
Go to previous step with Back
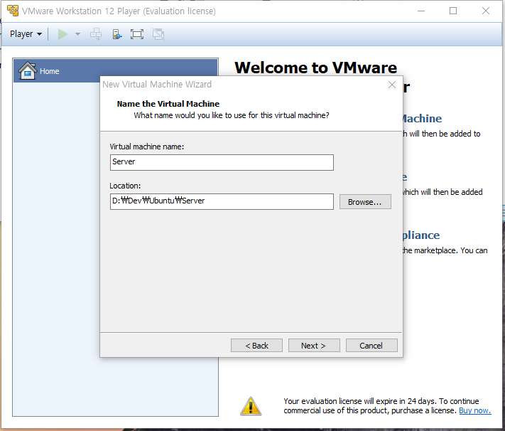pos(256,346)
